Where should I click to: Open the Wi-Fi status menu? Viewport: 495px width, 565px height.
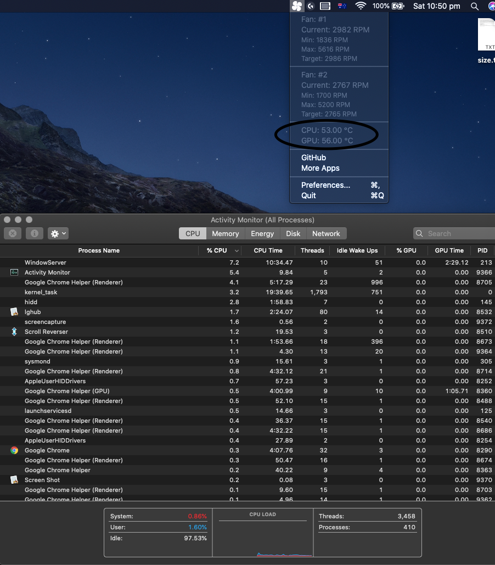point(361,5)
